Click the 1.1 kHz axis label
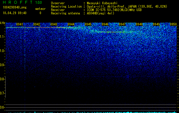The image size is (179, 113). (x=2, y=37)
